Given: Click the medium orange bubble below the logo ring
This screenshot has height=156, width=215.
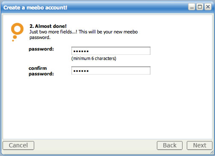Looking at the screenshot, I should (x=15, y=37).
